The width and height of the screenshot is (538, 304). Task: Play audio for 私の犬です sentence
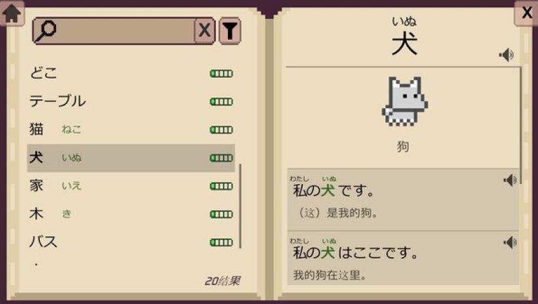(510, 180)
